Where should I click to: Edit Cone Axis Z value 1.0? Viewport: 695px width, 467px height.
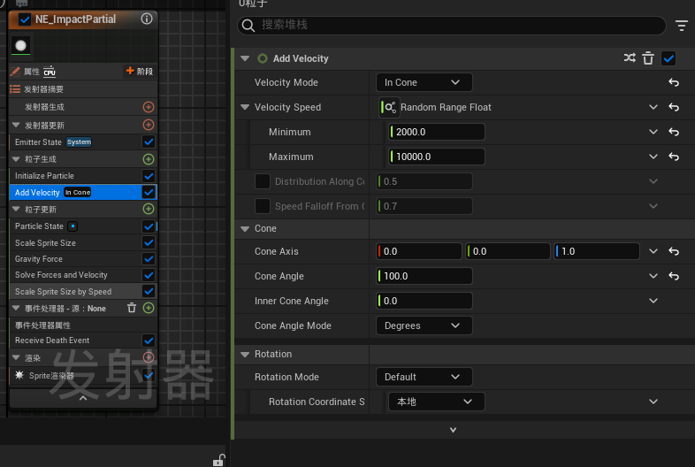click(597, 251)
